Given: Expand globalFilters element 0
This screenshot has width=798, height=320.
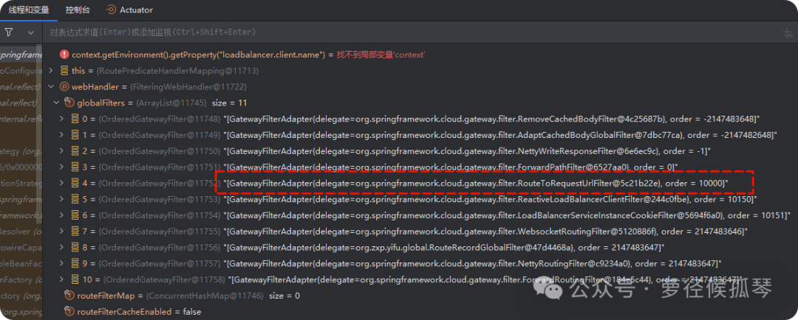Looking at the screenshot, I should (x=61, y=119).
